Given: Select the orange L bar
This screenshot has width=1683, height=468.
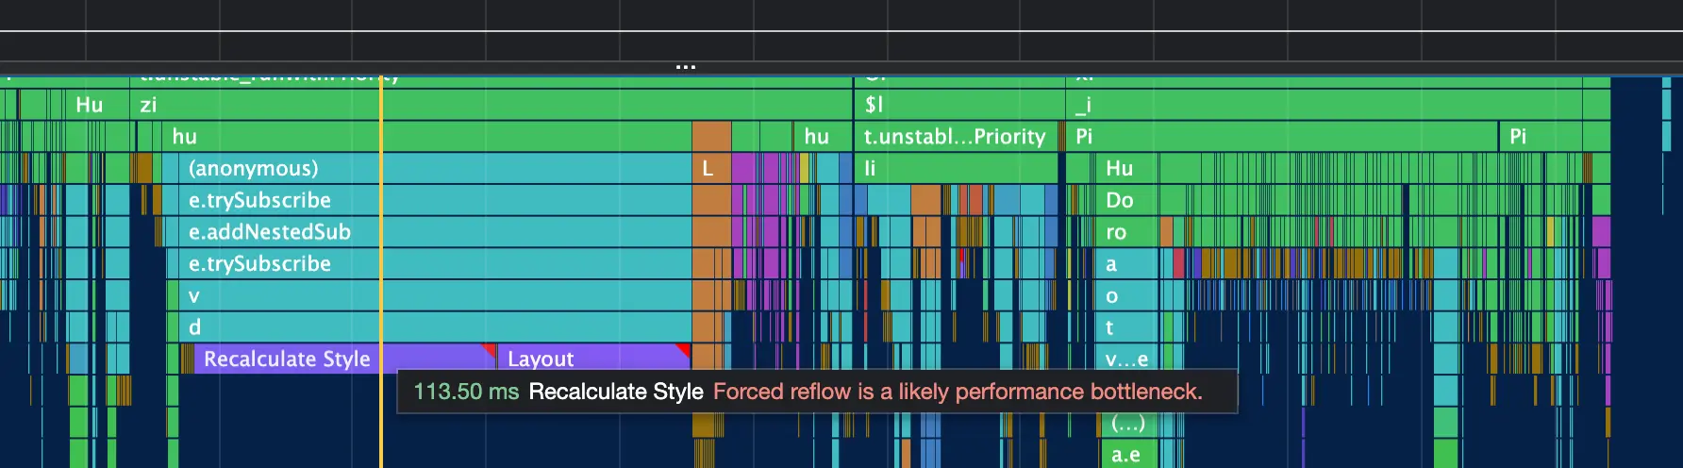Looking at the screenshot, I should pos(711,168).
